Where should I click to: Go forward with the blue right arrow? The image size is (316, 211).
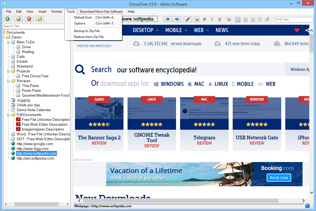[x=177, y=19]
